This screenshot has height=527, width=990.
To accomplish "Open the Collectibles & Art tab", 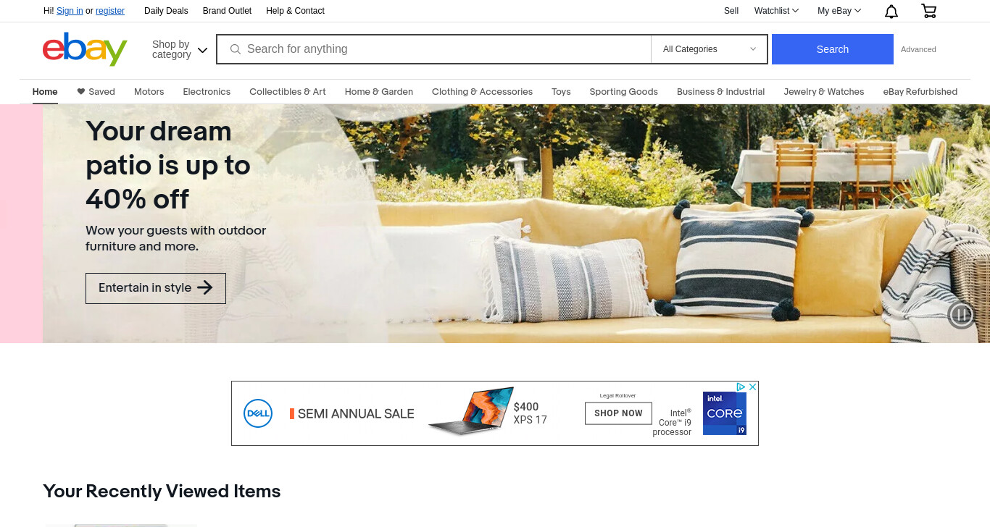I will click(x=288, y=92).
